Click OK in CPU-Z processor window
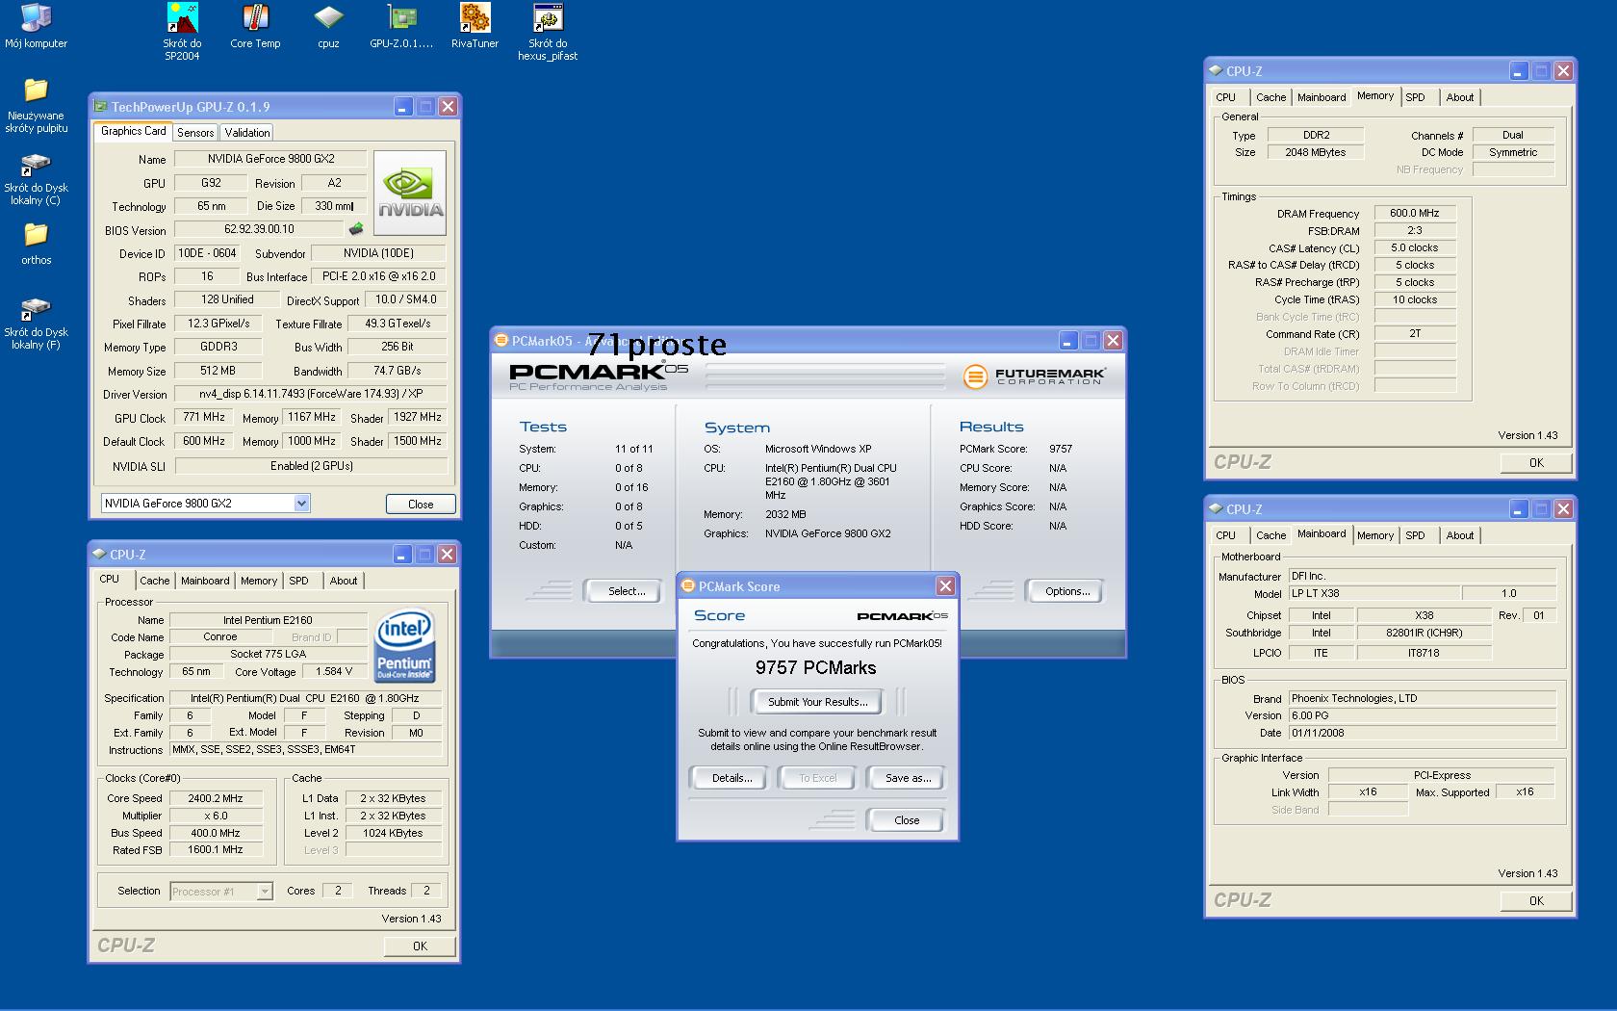 point(420,946)
